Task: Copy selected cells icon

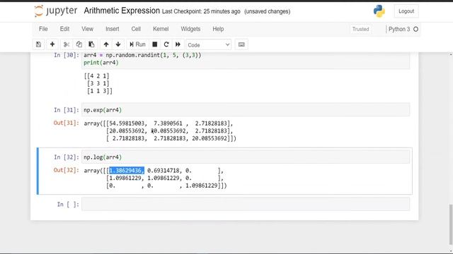Action: [79, 44]
